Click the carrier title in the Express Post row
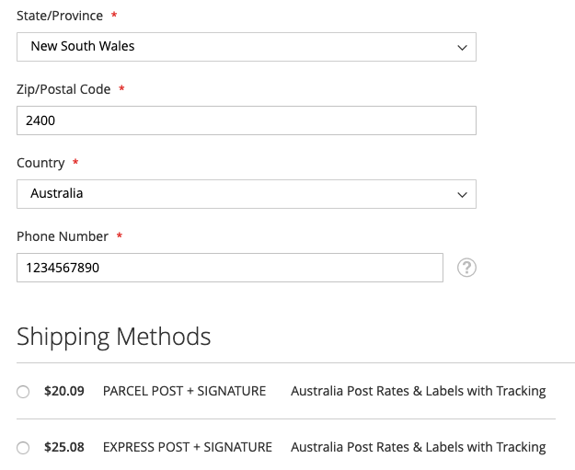 [x=418, y=447]
